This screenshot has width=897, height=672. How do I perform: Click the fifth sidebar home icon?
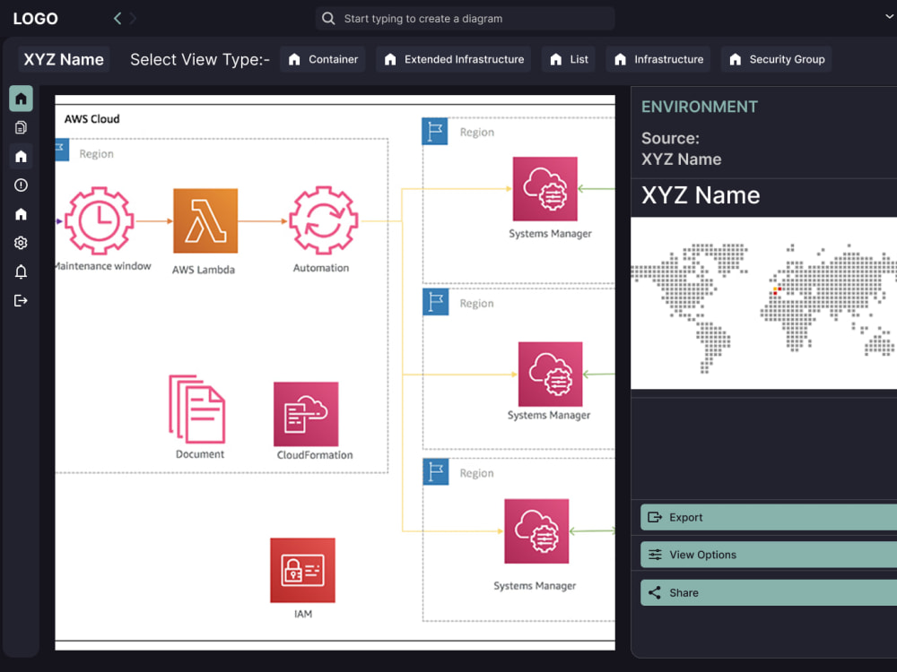click(x=21, y=214)
